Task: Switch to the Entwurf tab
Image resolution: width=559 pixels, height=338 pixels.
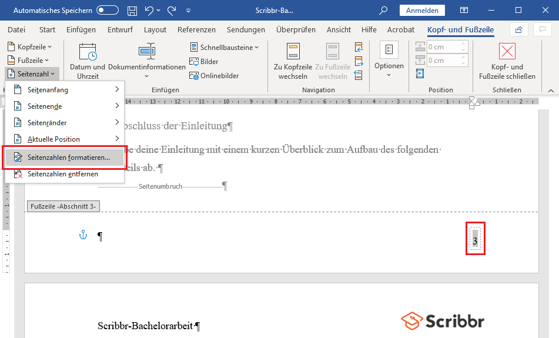Action: [120, 29]
